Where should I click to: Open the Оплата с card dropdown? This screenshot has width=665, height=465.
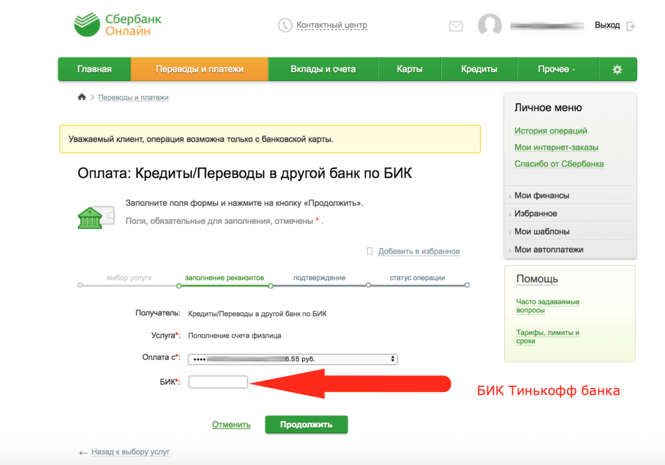pyautogui.click(x=293, y=359)
